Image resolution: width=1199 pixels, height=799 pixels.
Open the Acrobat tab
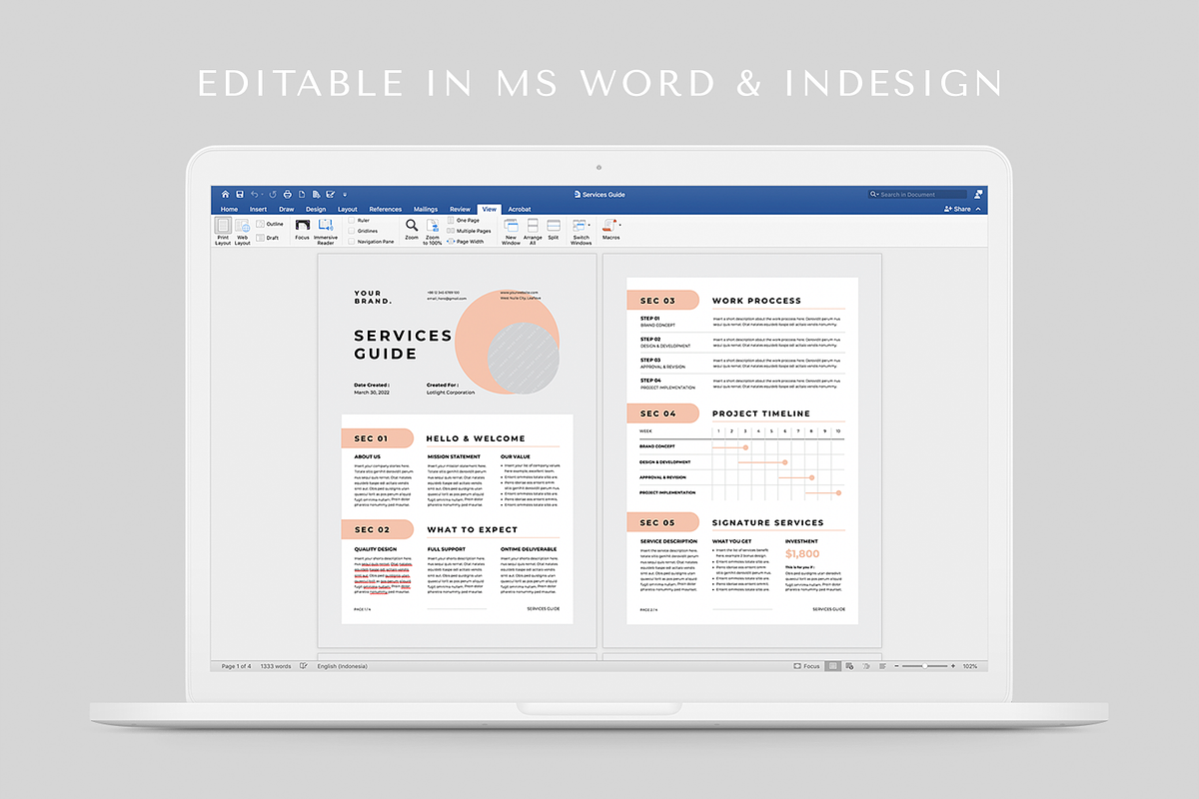click(x=520, y=210)
